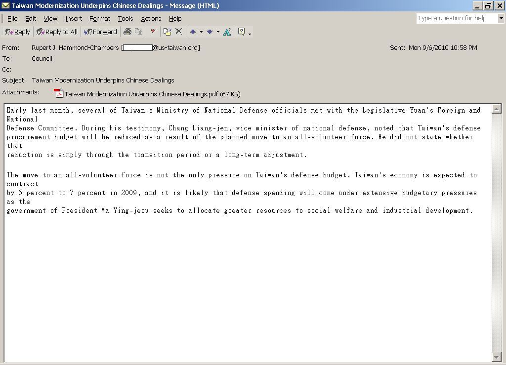Flag the message for follow up
Screen dimensions: 506x365
(153, 32)
